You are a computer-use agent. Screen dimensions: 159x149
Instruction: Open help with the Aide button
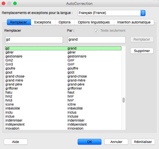coord(16,142)
